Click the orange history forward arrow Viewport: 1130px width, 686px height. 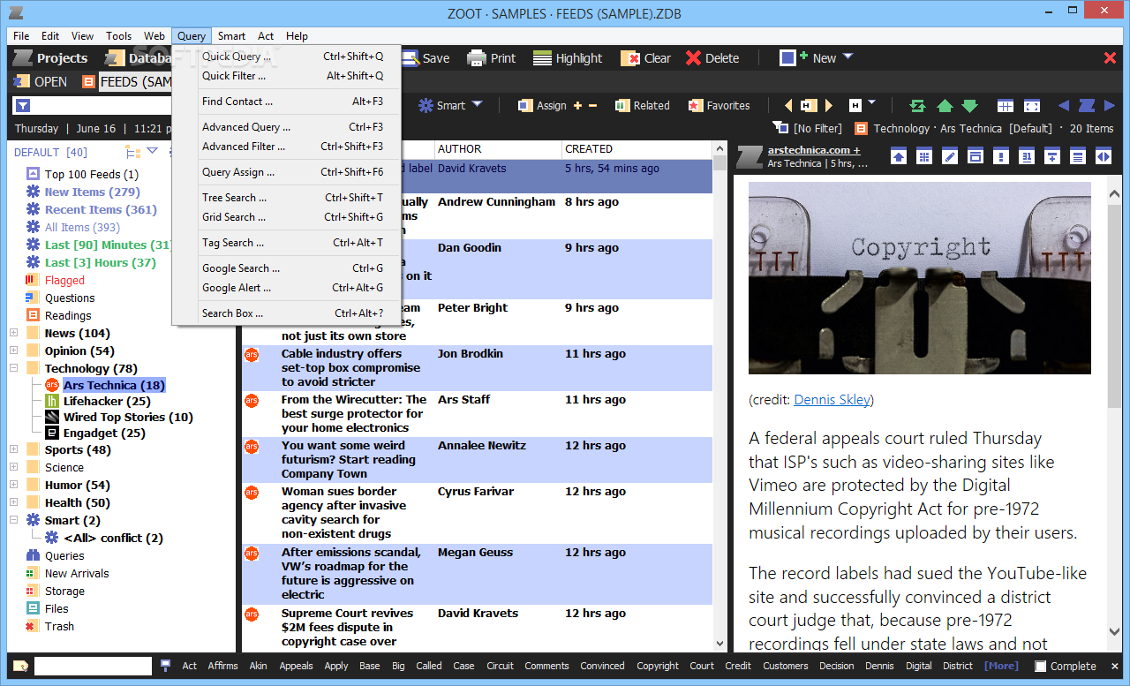828,105
